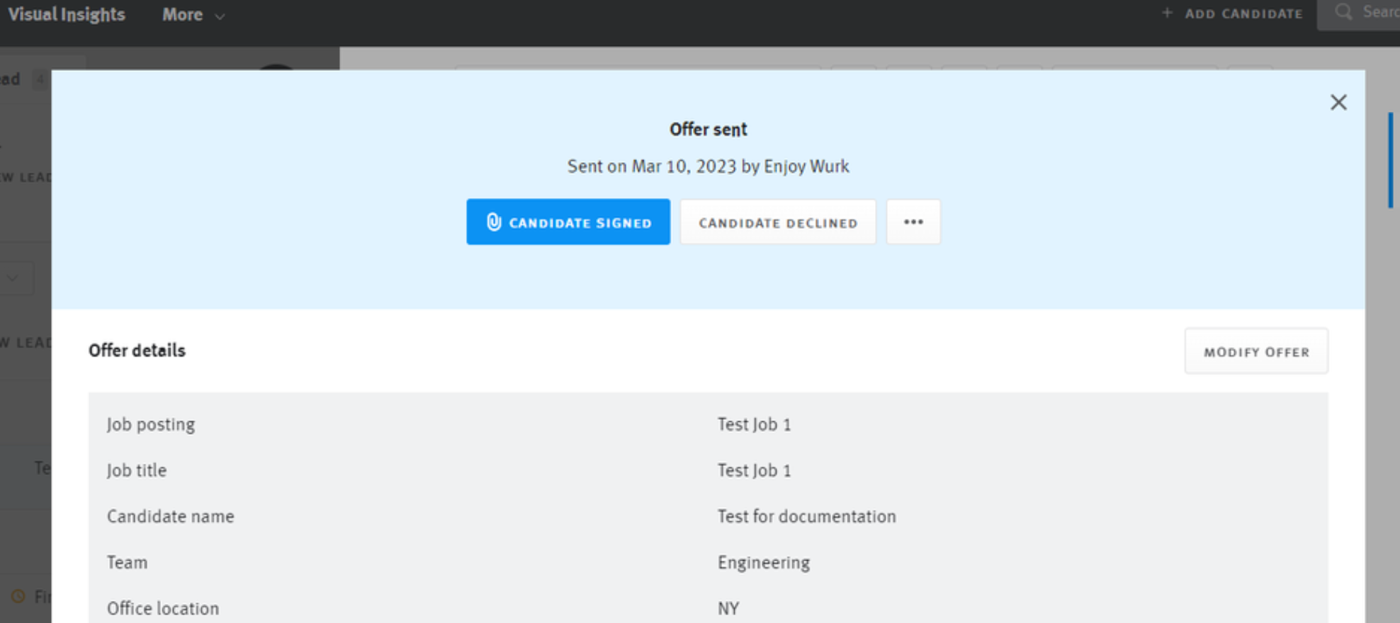The height and width of the screenshot is (623, 1400).
Task: Click the blue vertical scrollbar on the right
Action: [x=1390, y=160]
